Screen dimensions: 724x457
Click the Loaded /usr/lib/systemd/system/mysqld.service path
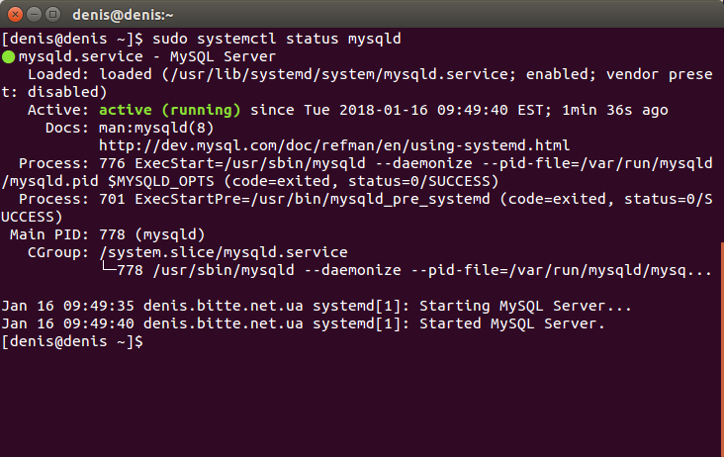tap(338, 75)
